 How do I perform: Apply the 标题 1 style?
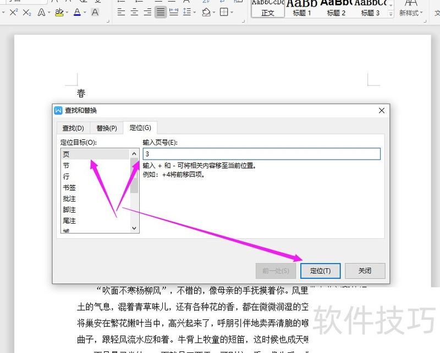[x=301, y=9]
